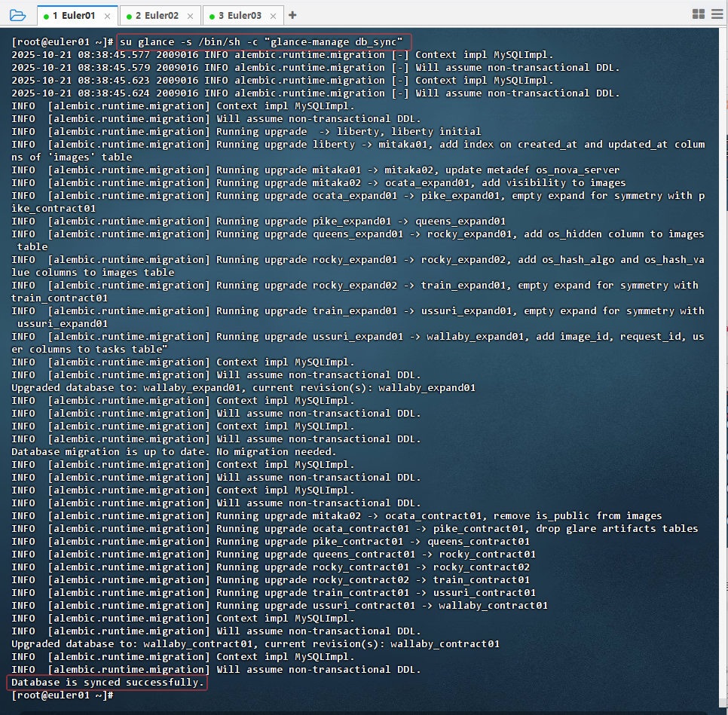
Task: Open the session folder icon
Action: [x=17, y=15]
